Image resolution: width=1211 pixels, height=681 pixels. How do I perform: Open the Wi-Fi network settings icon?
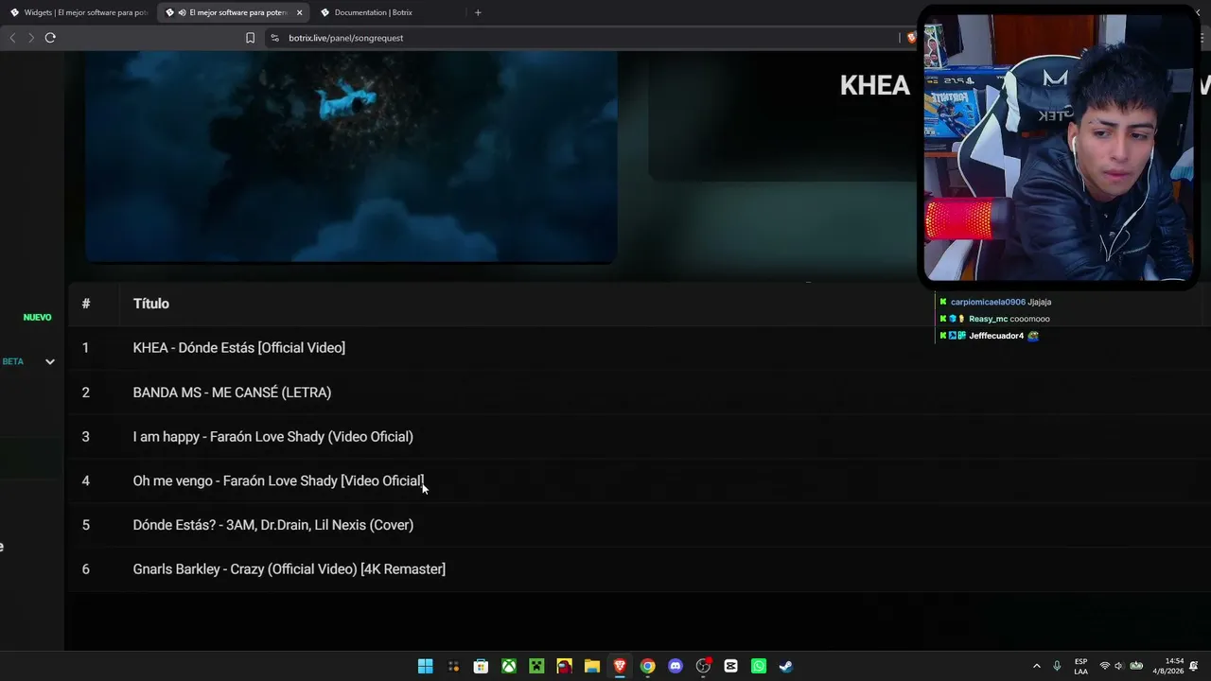pyautogui.click(x=1104, y=666)
